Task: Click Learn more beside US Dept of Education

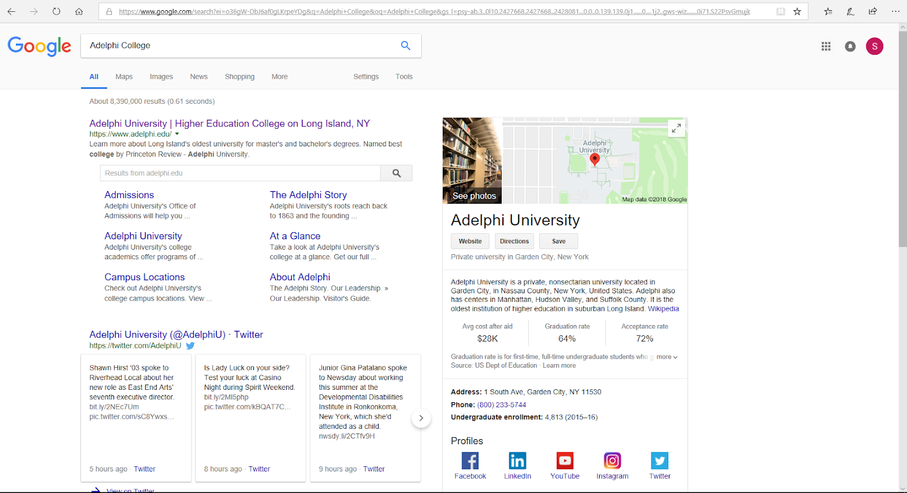Action: pos(559,365)
